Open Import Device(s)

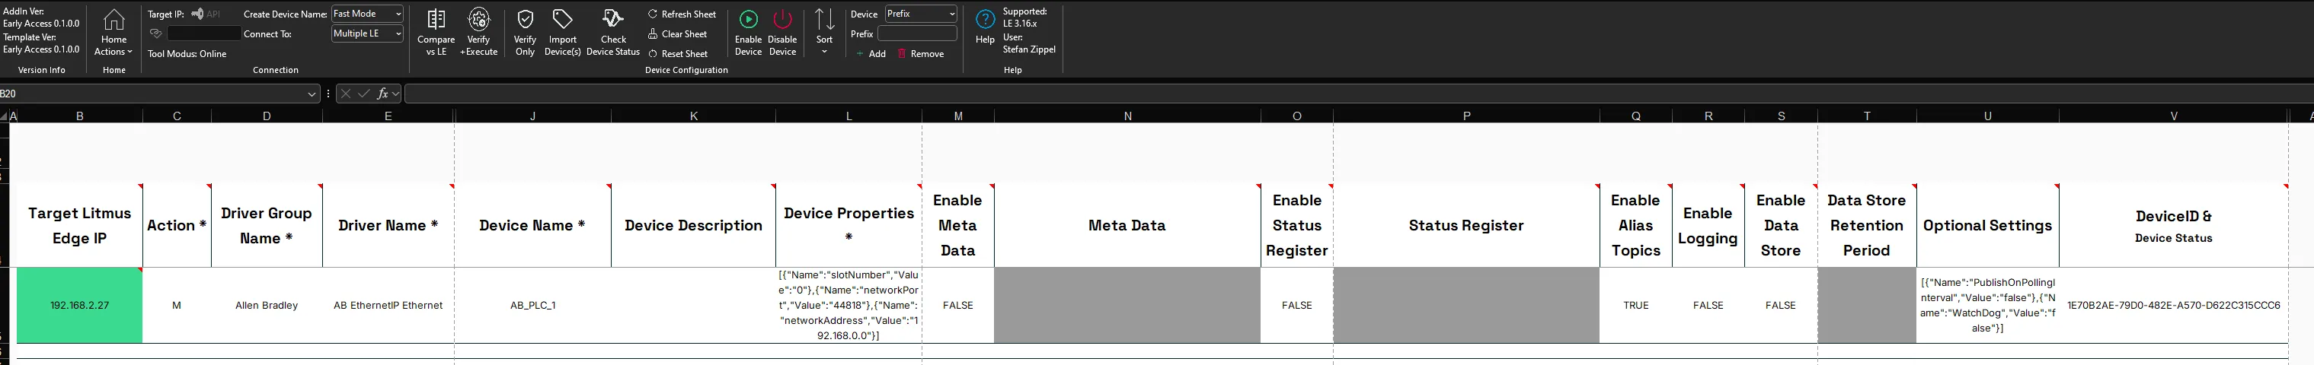pos(562,33)
